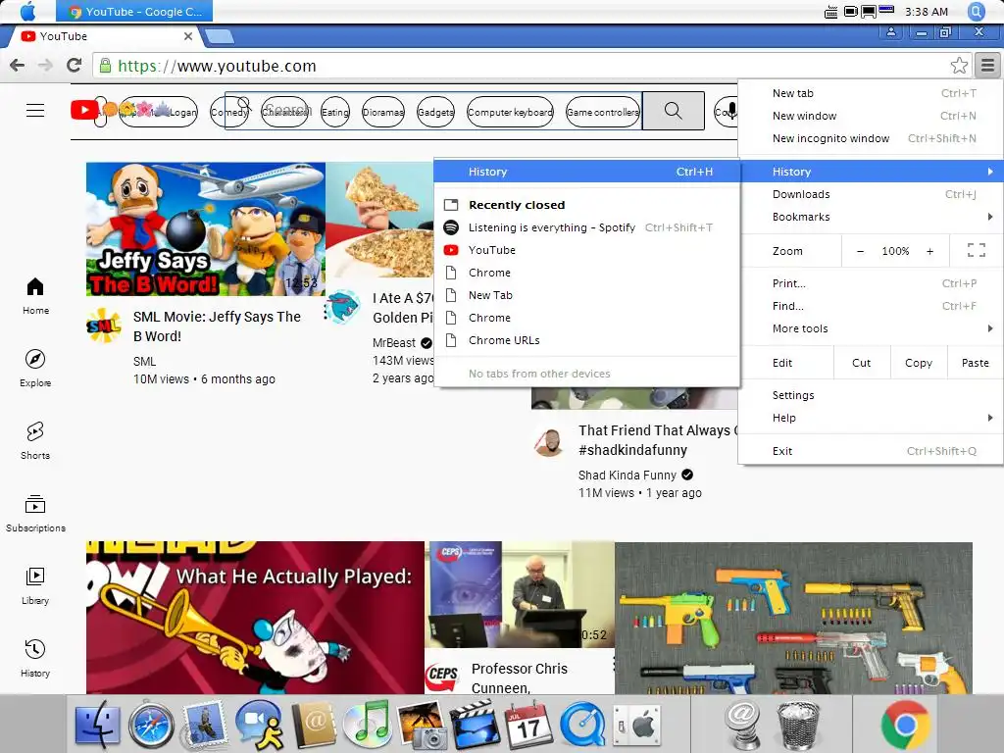Open Shorts in YouTube sidebar
1004x753 pixels.
(x=35, y=440)
